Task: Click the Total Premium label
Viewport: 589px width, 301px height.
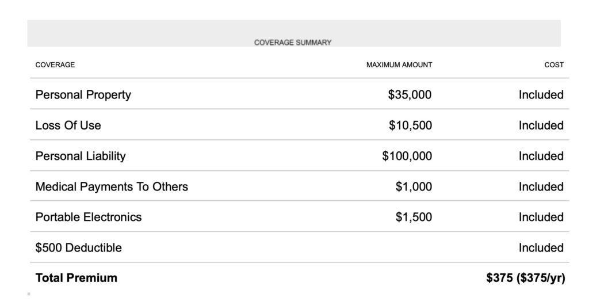Action: [77, 278]
